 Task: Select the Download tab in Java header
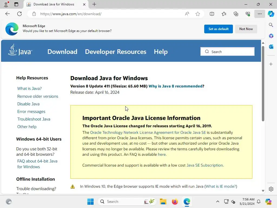[62, 52]
